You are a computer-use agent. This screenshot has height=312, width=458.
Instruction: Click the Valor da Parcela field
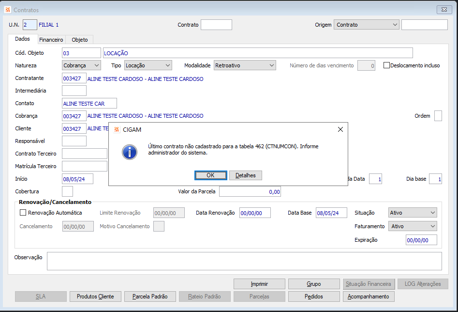click(250, 191)
